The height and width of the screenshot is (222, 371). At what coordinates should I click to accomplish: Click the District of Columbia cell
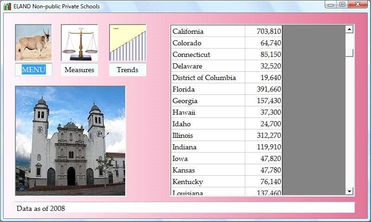pyautogui.click(x=208, y=78)
